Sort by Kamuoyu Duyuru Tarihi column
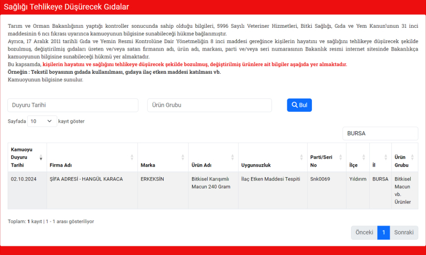This screenshot has height=255, width=426. [x=27, y=157]
